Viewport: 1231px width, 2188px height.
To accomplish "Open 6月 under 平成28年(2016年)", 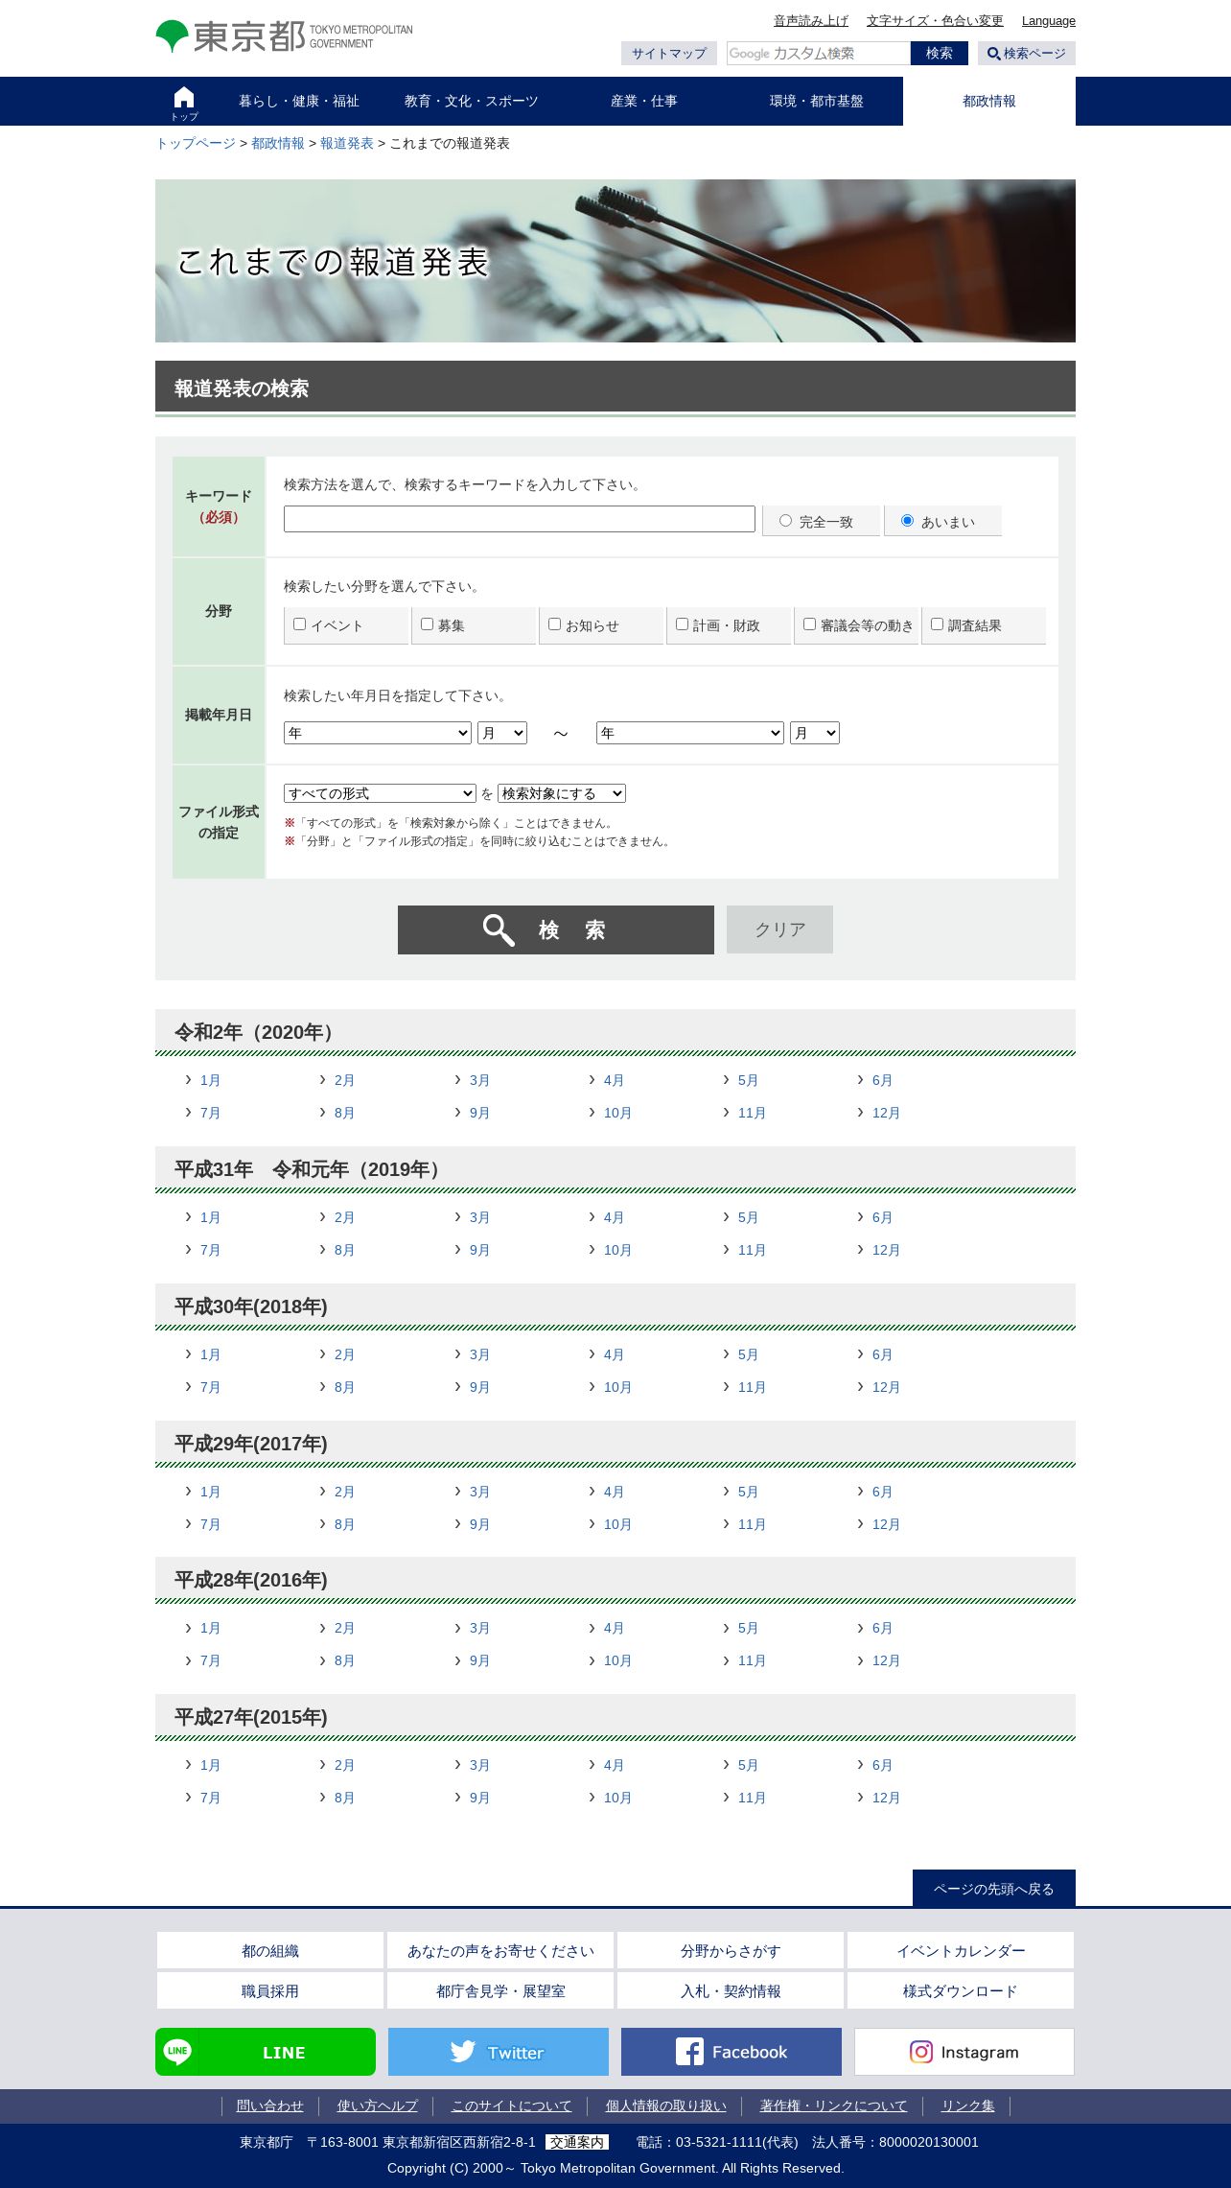I will 882,1628.
